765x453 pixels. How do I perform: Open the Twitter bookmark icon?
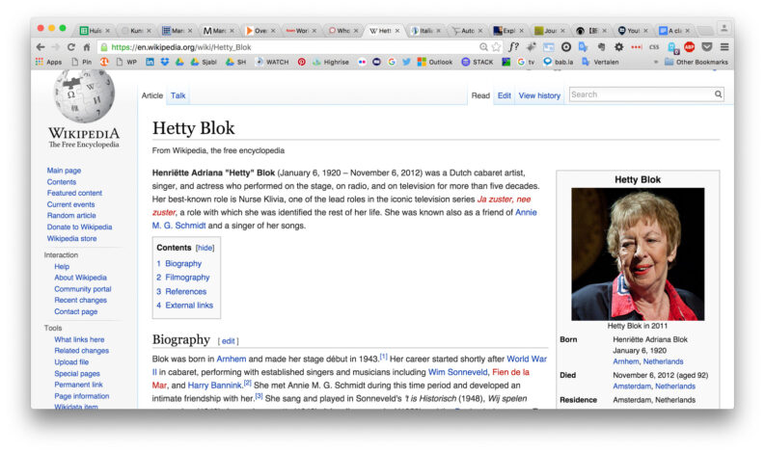pos(406,62)
